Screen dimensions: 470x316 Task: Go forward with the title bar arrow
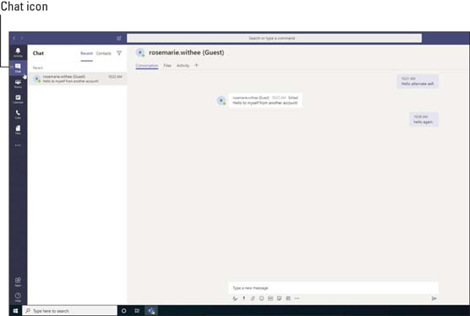click(x=22, y=38)
